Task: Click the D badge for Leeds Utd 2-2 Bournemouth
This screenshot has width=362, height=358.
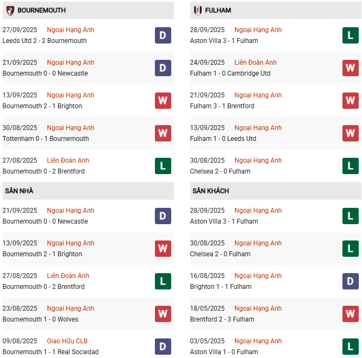Action: pos(163,35)
